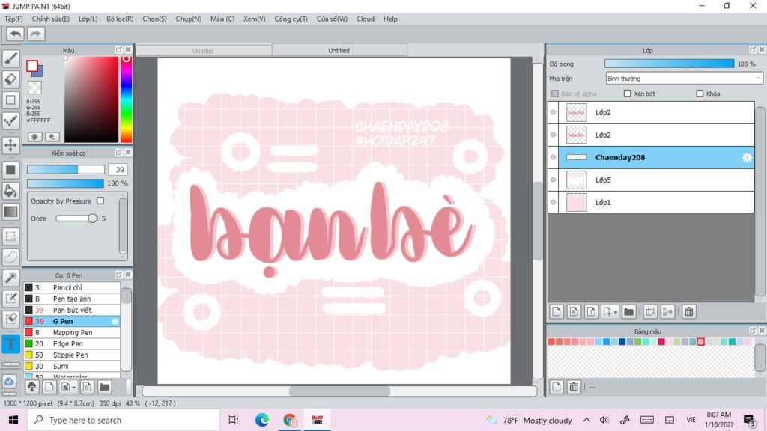Open the Tệp(F) menu

[x=13, y=19]
